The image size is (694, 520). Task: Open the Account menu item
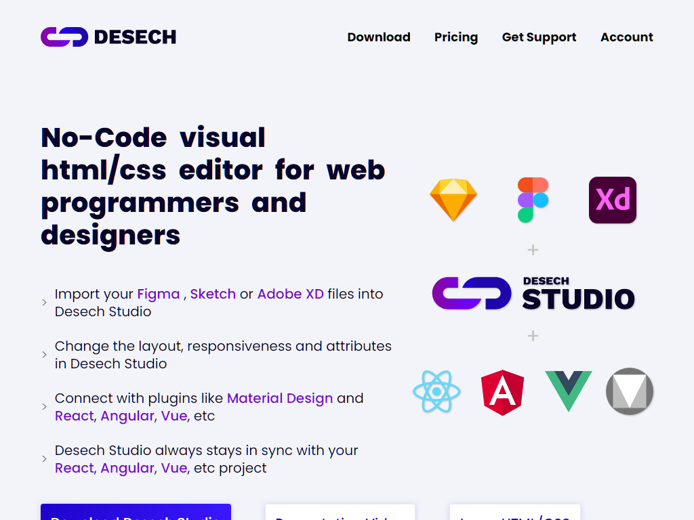[627, 37]
